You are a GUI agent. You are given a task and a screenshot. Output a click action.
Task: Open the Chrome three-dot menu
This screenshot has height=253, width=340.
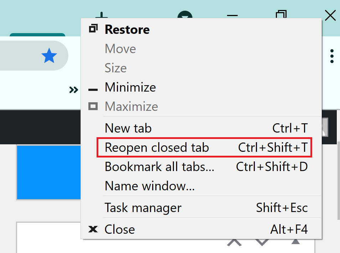click(x=332, y=56)
